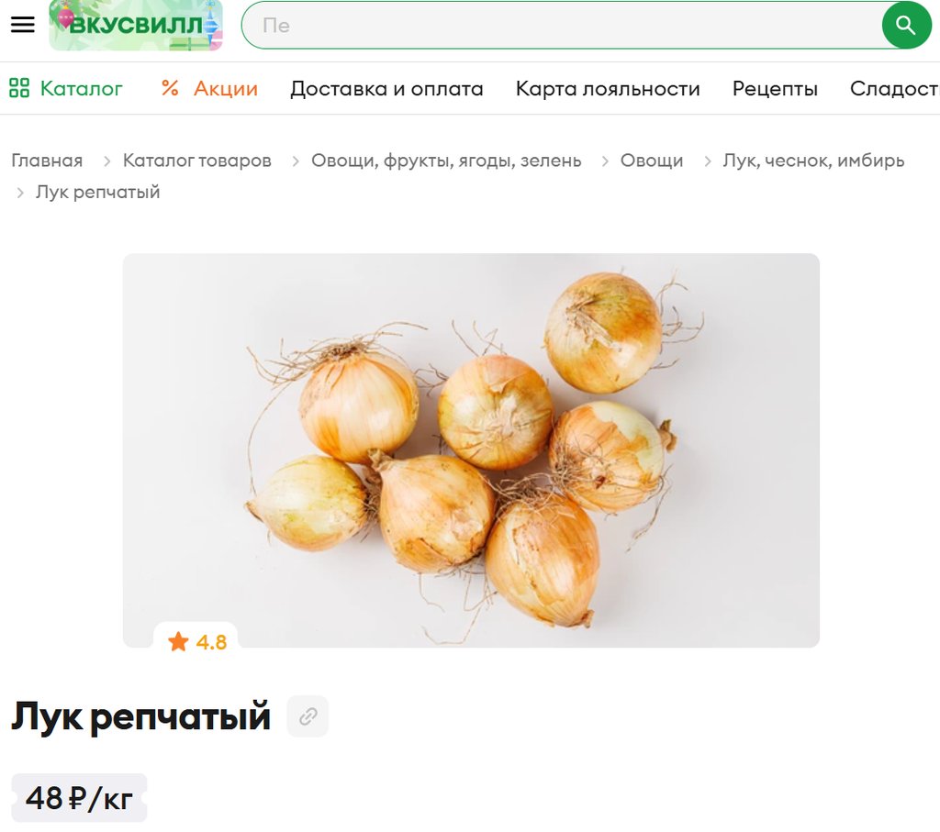
Task: Open Карта лояльности page
Action: click(608, 89)
